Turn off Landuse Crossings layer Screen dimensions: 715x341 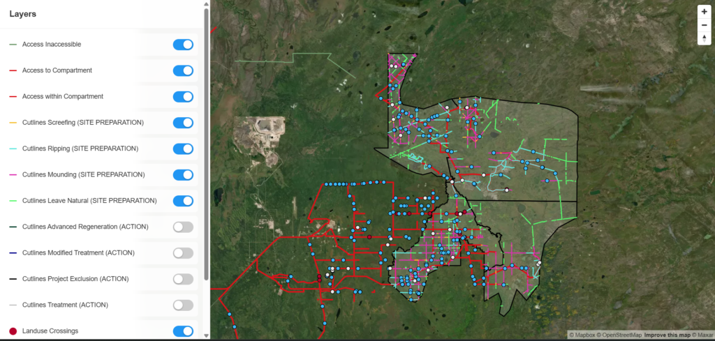click(x=183, y=331)
